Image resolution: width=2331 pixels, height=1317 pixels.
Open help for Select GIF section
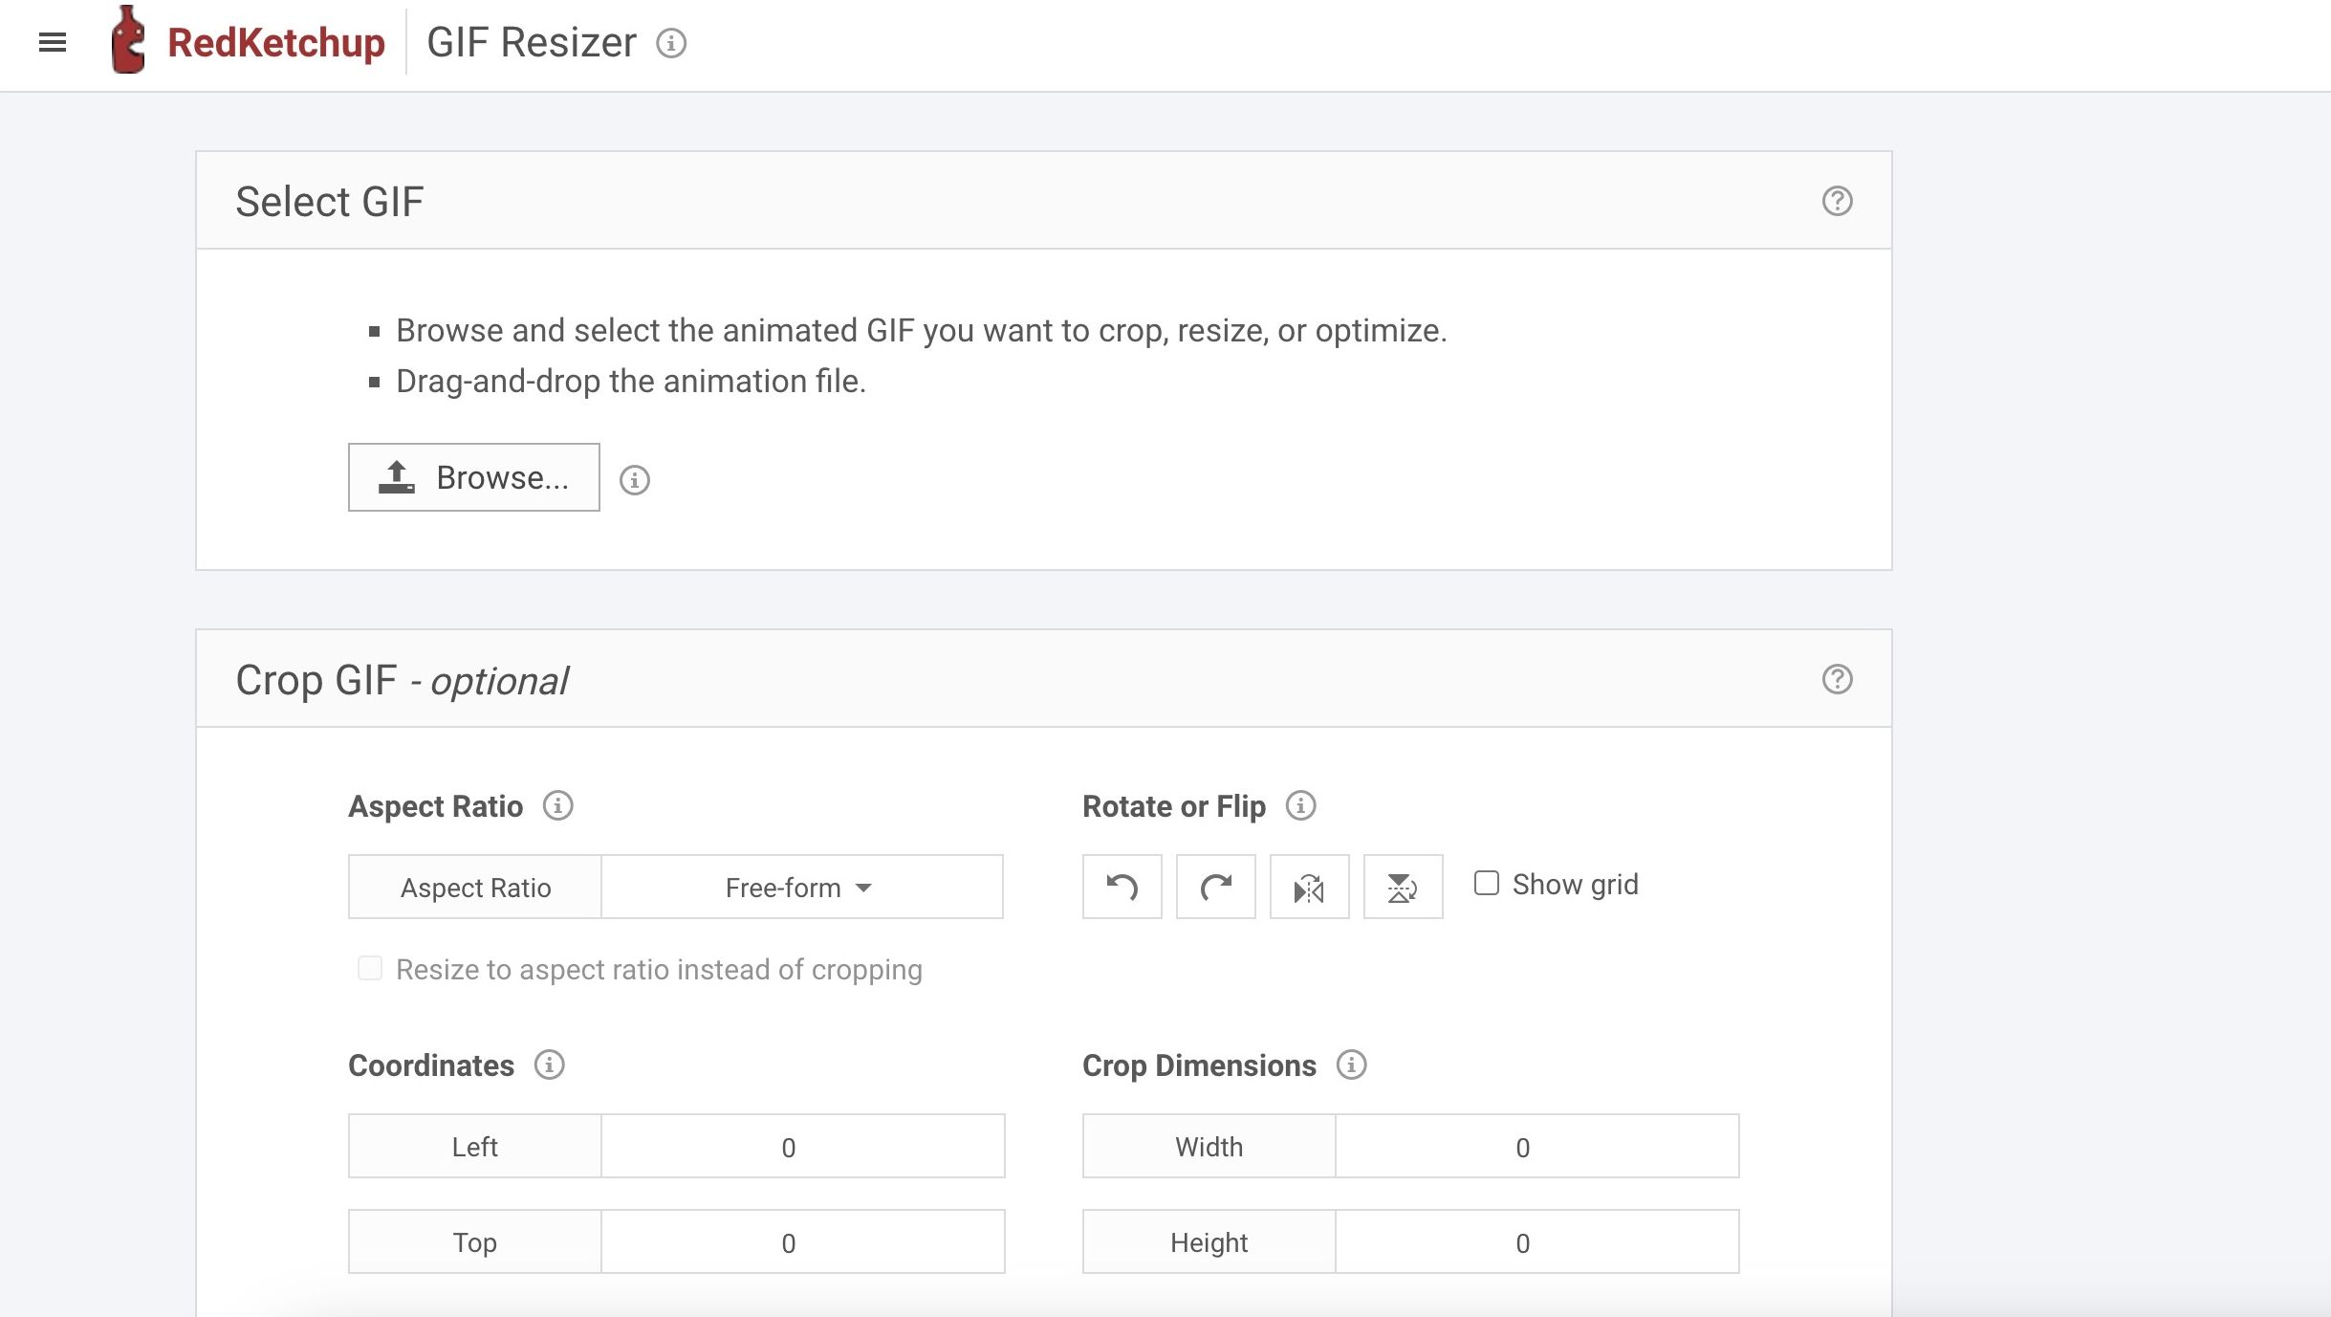1837,201
